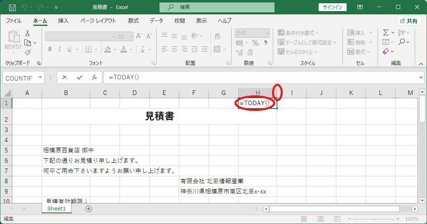Click the font color A icon
This screenshot has width=427, height=224.
(x=124, y=49)
